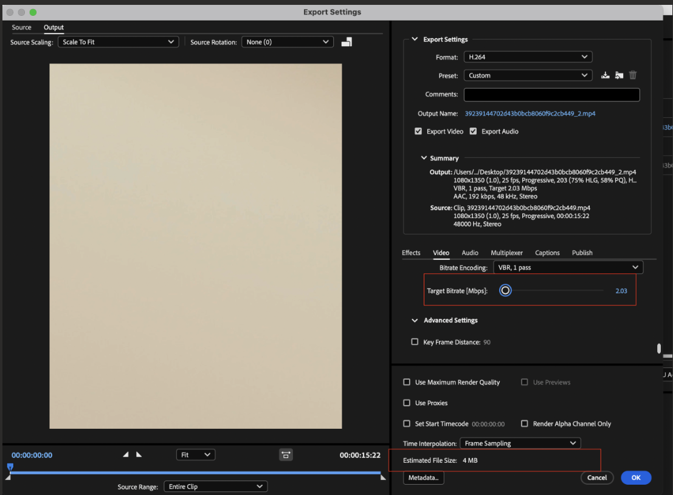Click inside the Comments text field
Viewport: 673px width, 495px height.
click(x=551, y=94)
